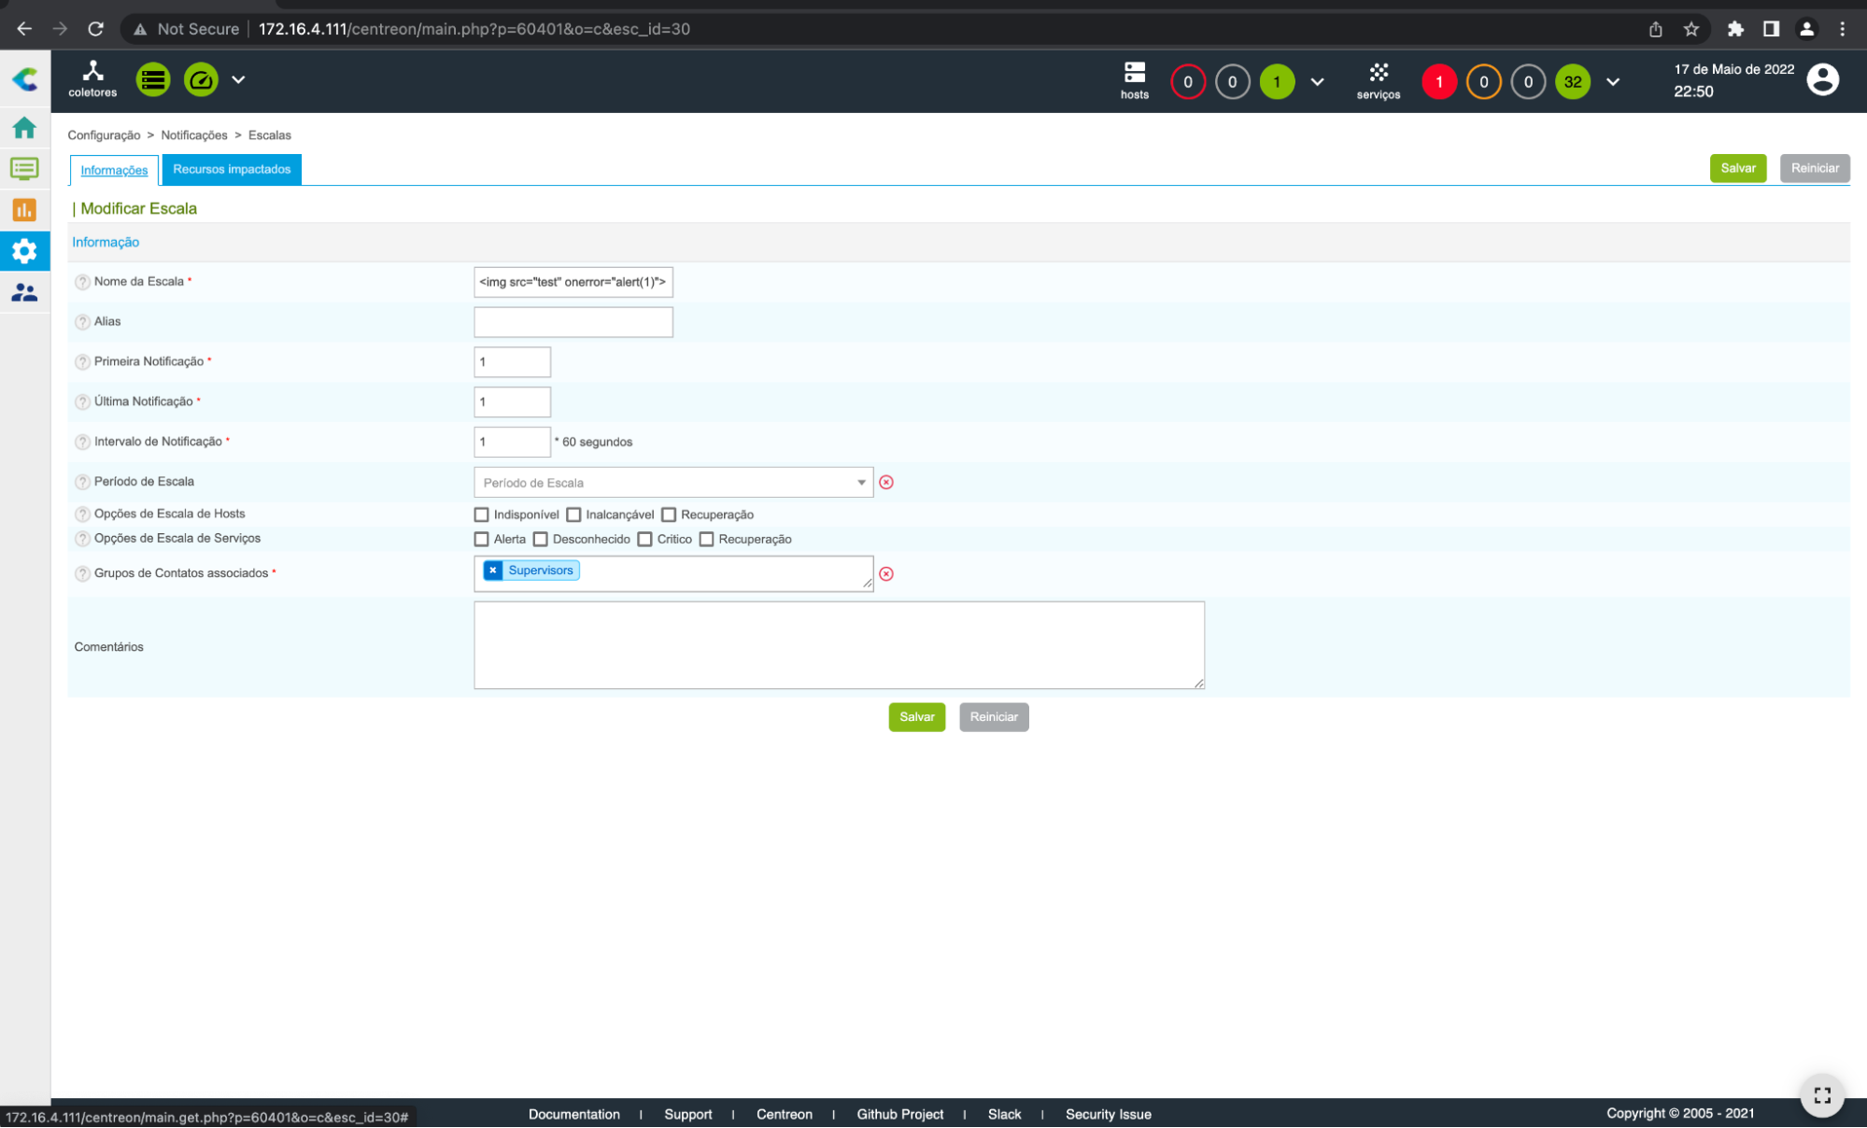The width and height of the screenshot is (1867, 1128).
Task: Switch to Recursos impactados tab
Action: coord(232,169)
